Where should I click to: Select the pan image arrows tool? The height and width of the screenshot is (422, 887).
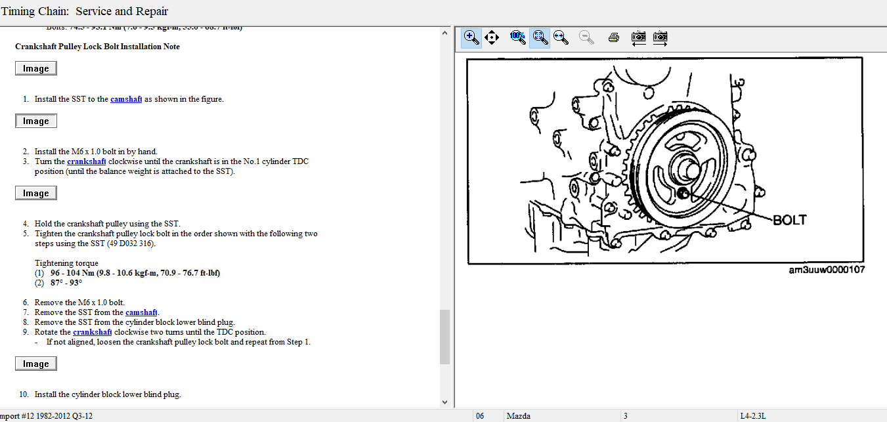[492, 37]
